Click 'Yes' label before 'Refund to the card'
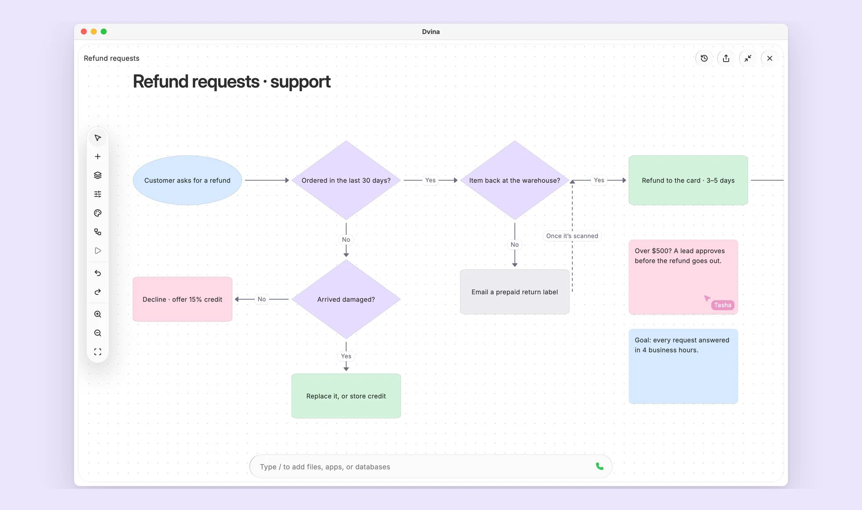Screen dimensions: 862x510 (599, 180)
